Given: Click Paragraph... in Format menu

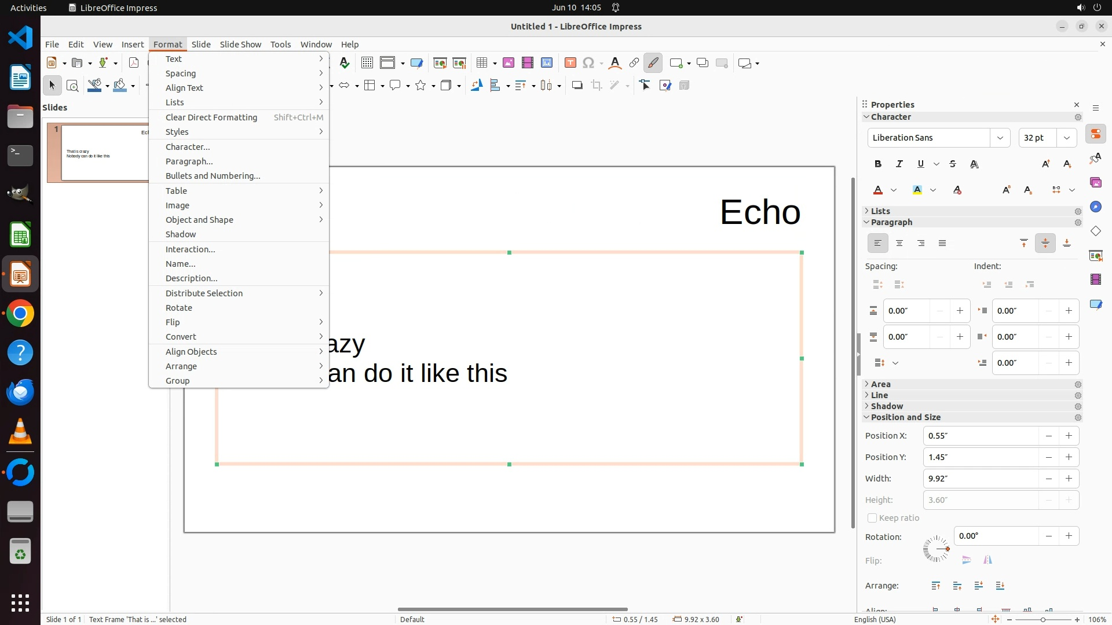Looking at the screenshot, I should (x=189, y=161).
